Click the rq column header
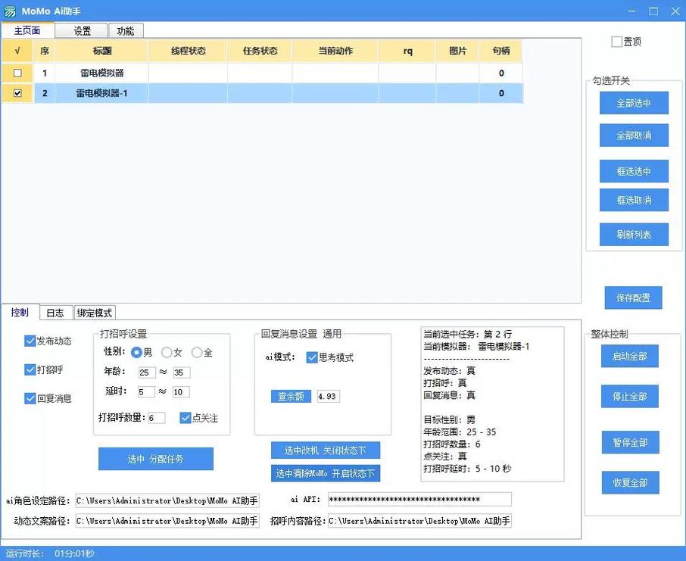 pos(407,51)
